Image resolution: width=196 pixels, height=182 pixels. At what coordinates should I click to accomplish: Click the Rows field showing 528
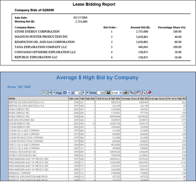point(101,93)
